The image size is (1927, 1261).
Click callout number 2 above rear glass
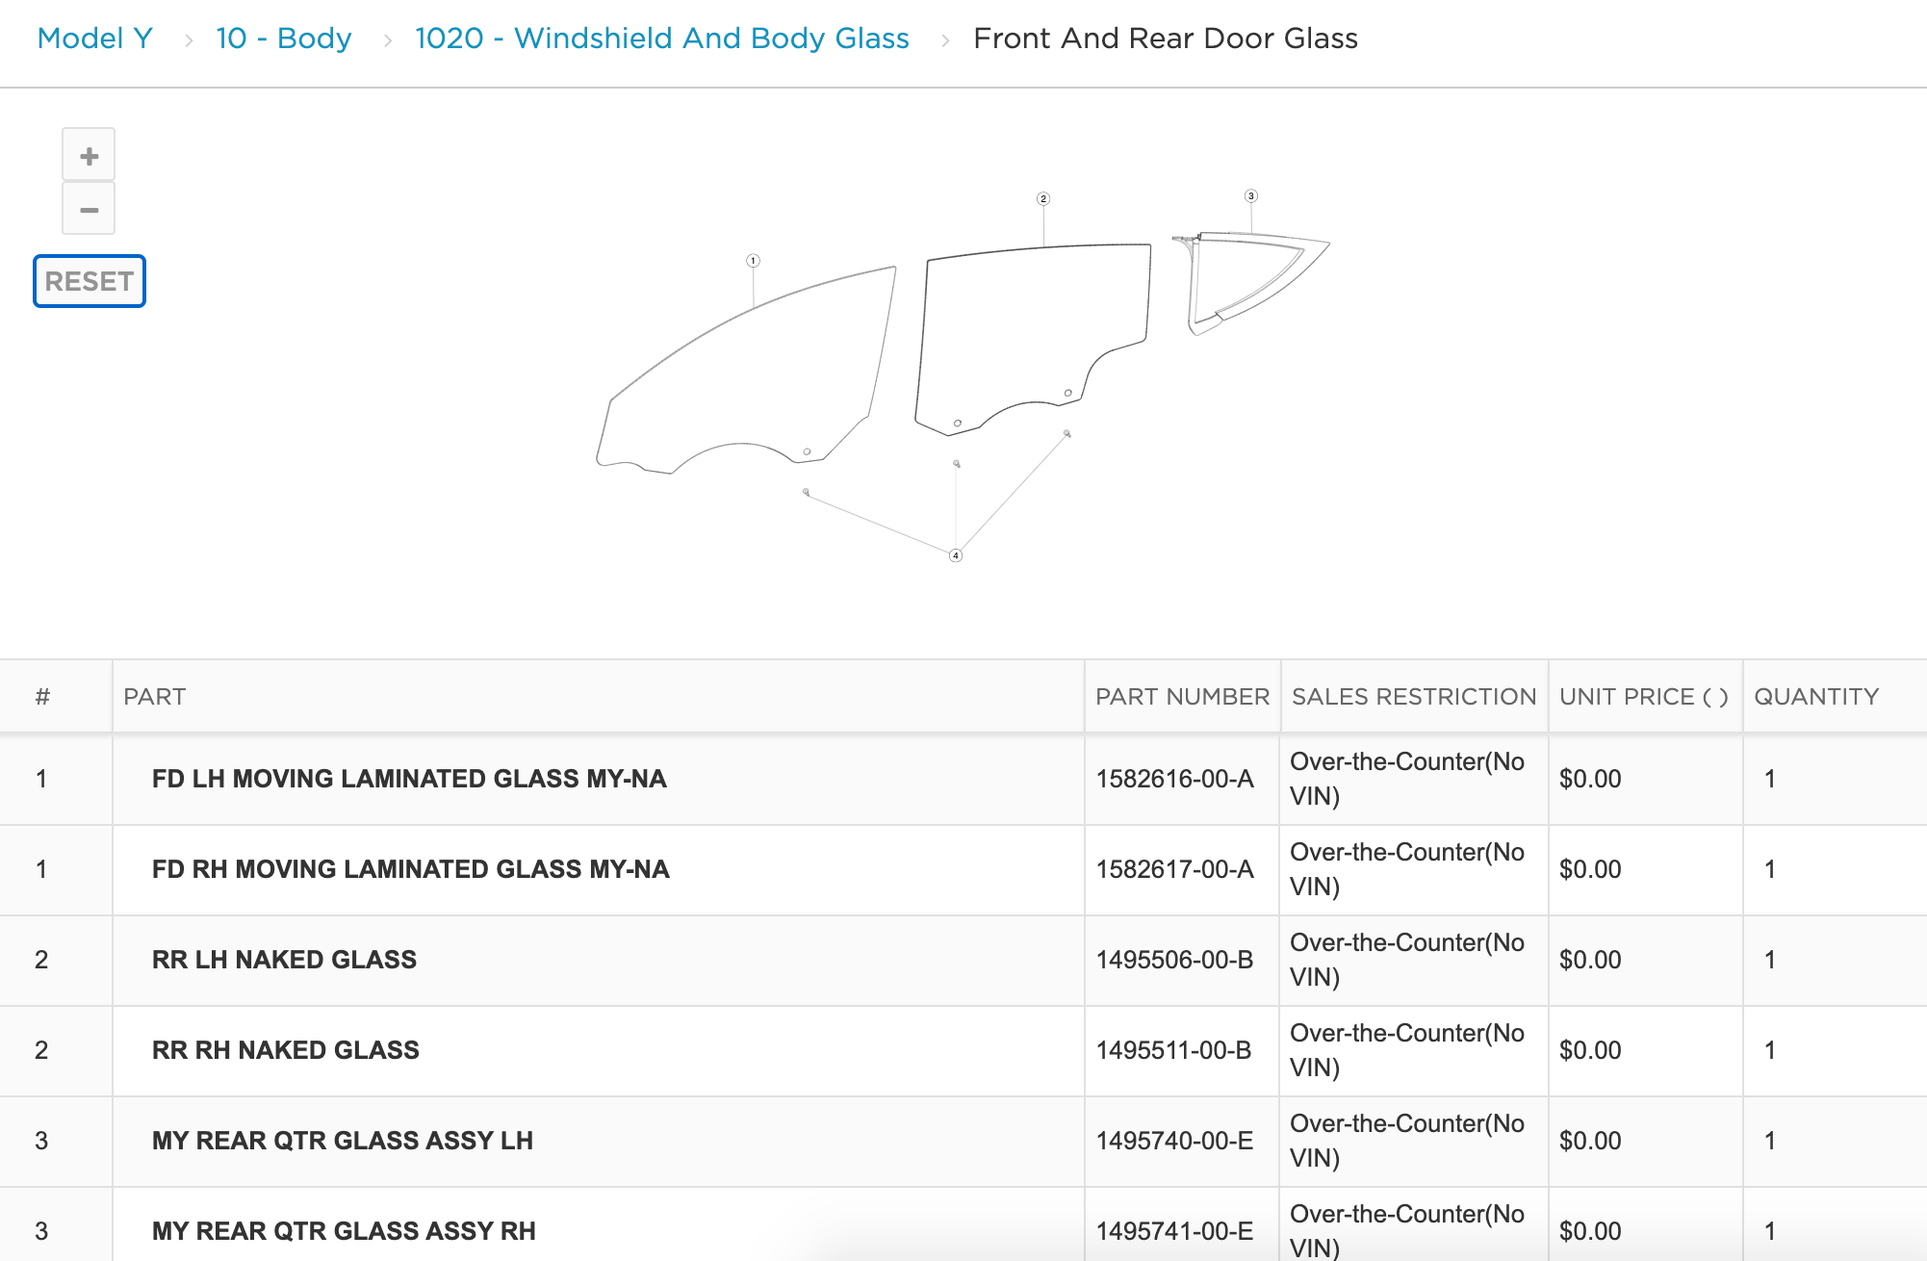click(x=1043, y=199)
